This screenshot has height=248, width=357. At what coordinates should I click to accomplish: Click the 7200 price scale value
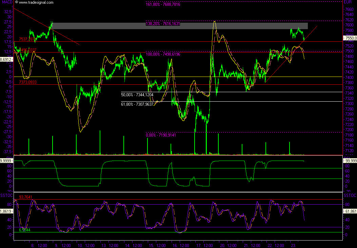click(349, 130)
